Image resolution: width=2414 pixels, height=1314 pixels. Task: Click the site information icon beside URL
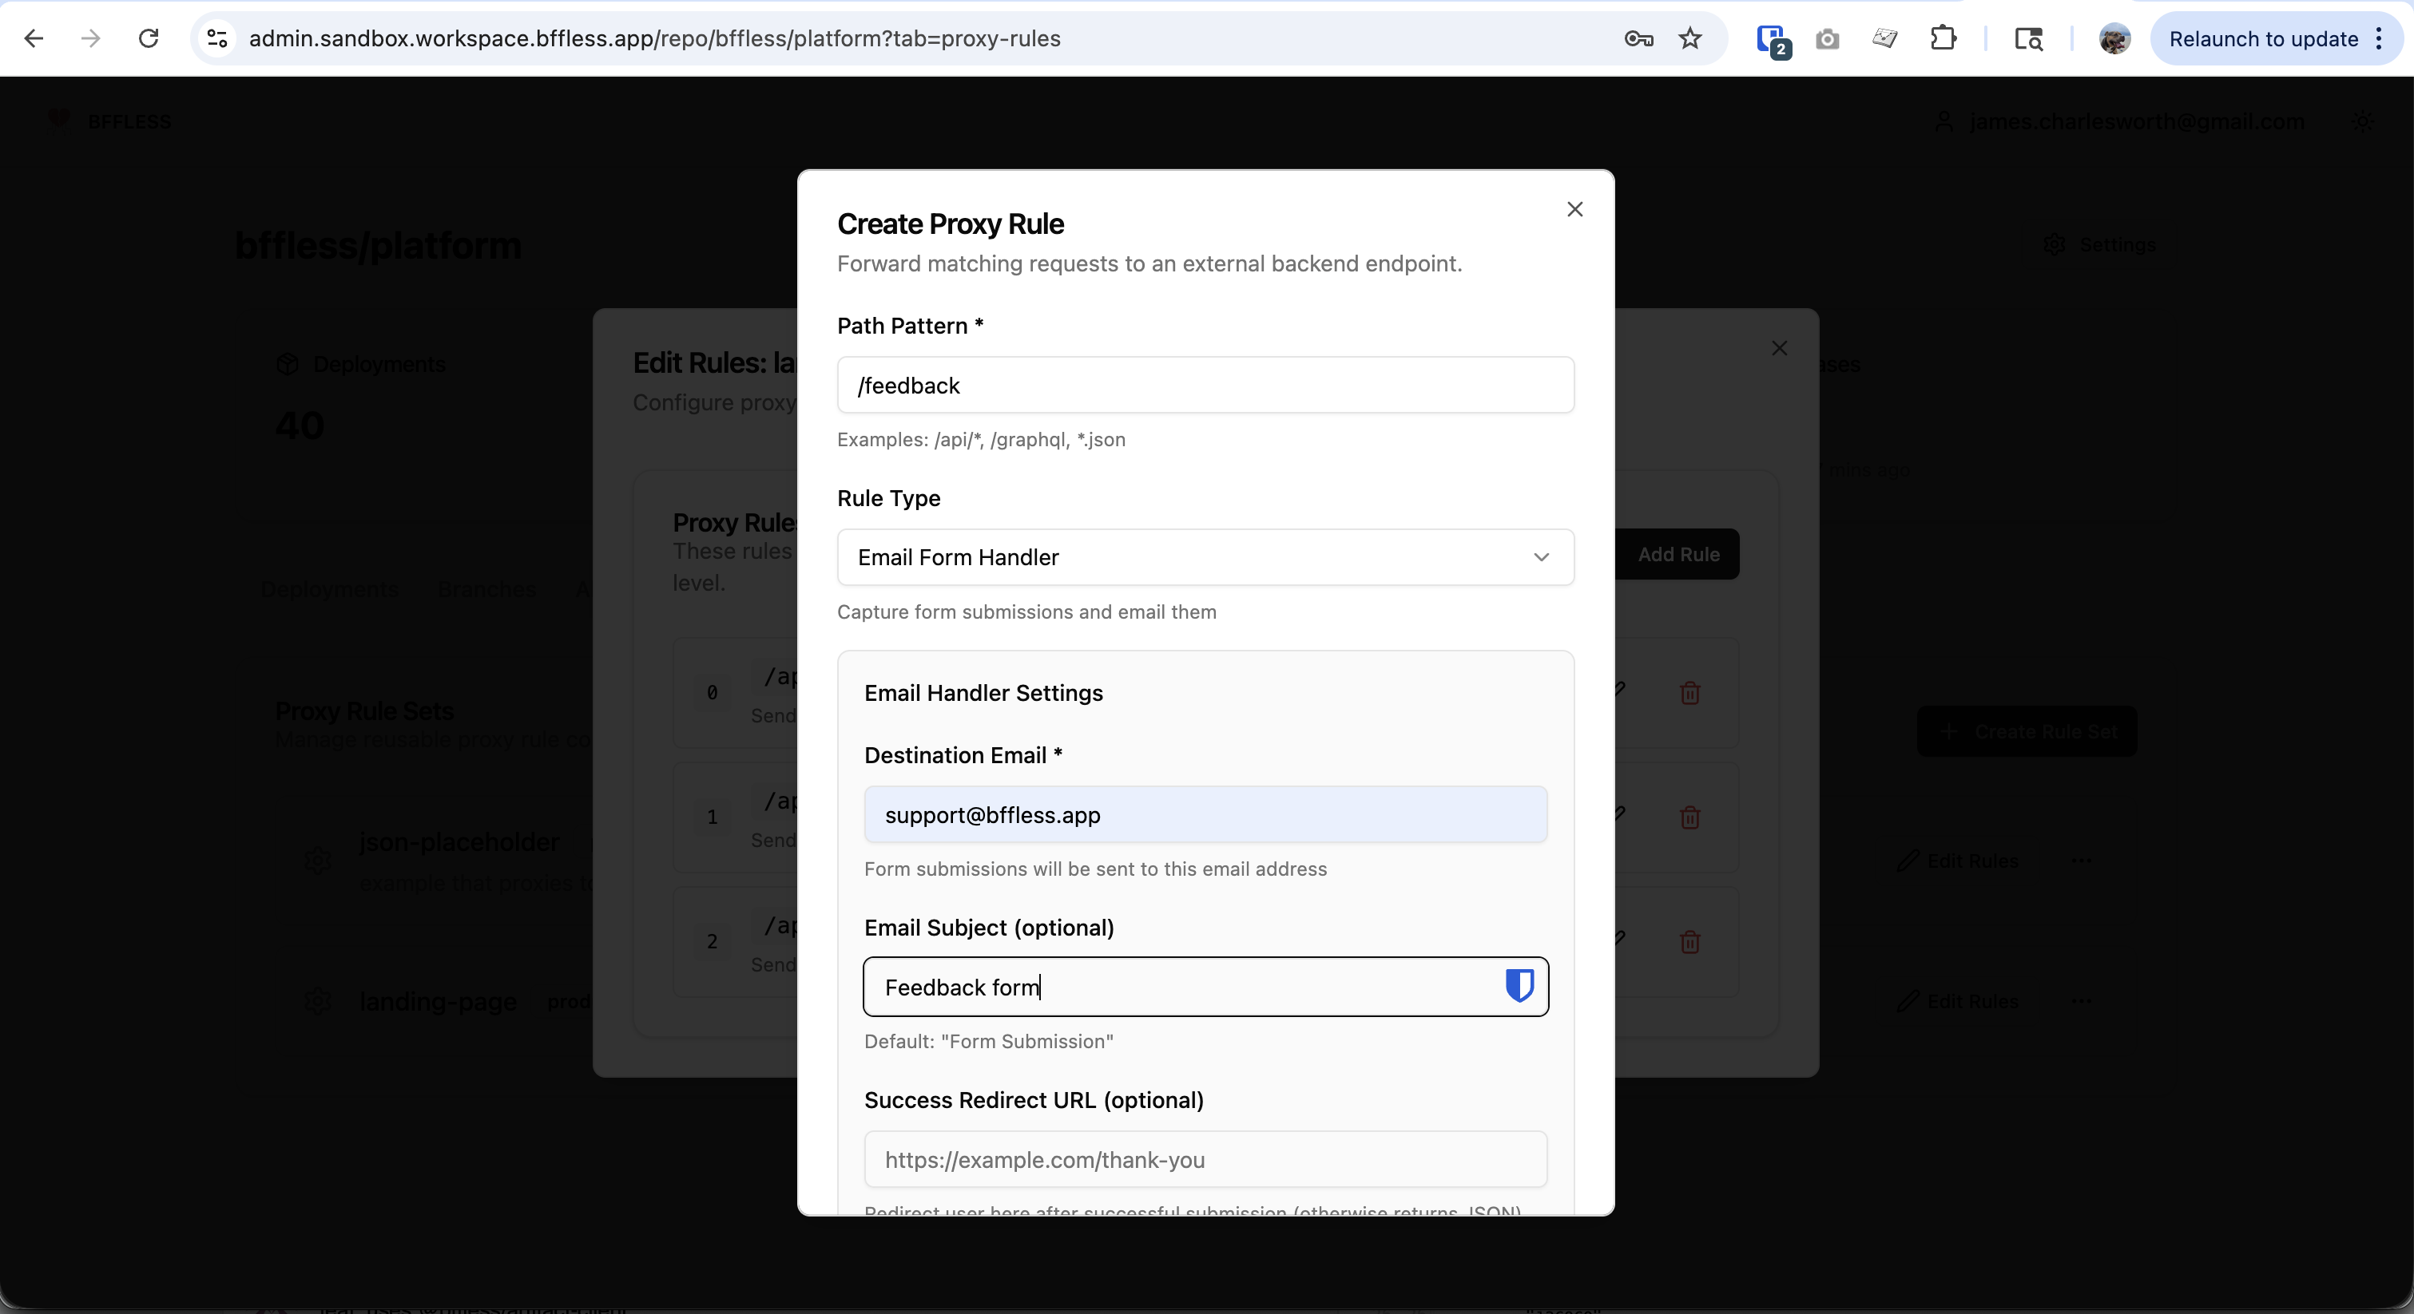click(217, 38)
